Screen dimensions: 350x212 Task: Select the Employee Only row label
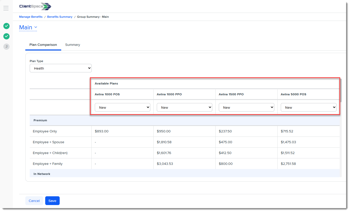45,131
